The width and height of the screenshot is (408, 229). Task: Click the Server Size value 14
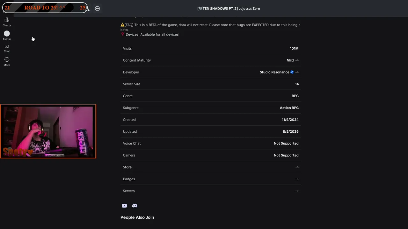click(x=297, y=84)
